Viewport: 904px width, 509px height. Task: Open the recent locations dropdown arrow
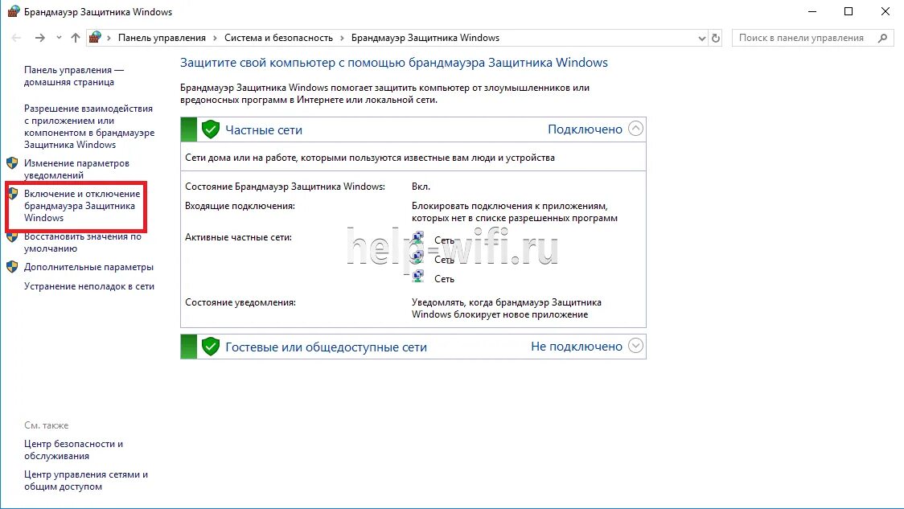(59, 38)
